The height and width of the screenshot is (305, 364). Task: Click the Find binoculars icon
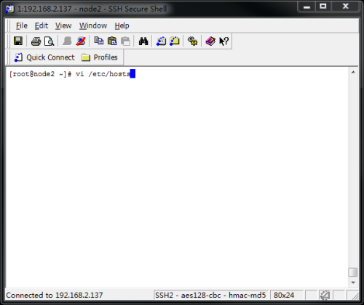click(143, 41)
